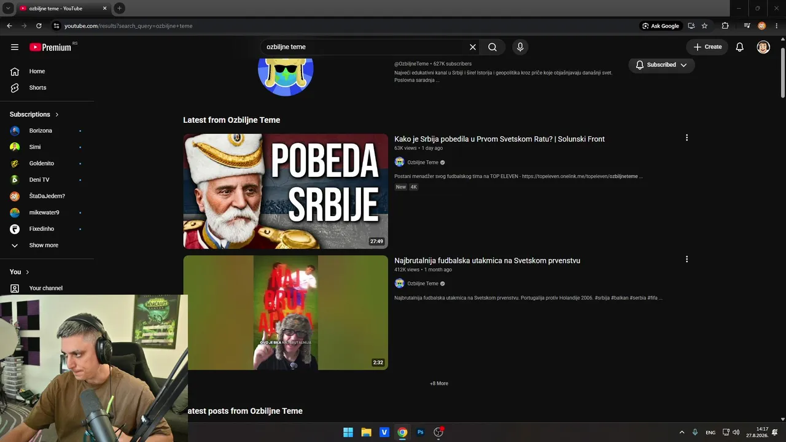Play the Najbrutalnija utakmica video thumbnail

(286, 312)
